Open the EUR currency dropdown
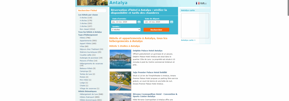 204,3
